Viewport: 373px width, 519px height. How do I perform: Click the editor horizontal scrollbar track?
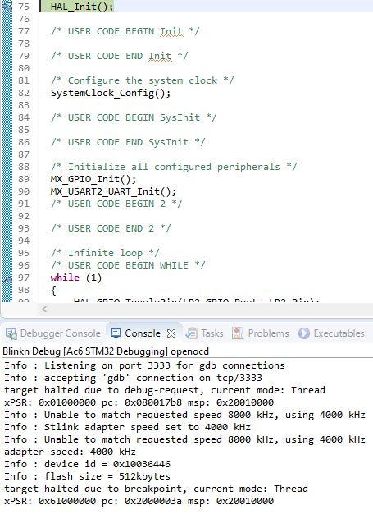point(212,310)
